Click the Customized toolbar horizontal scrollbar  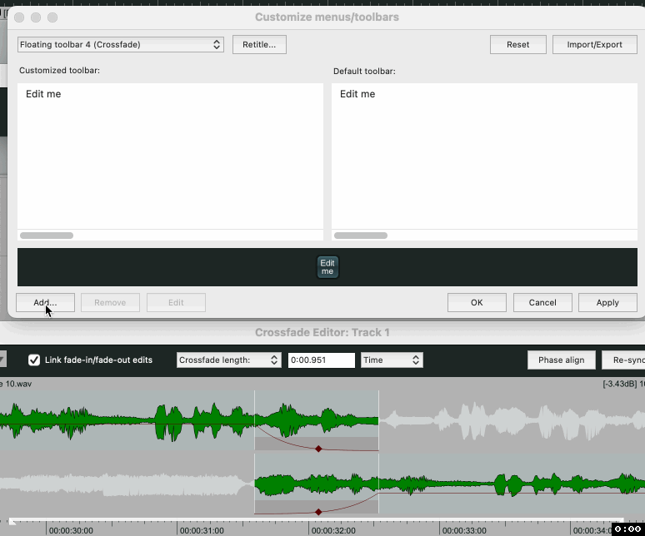point(47,236)
